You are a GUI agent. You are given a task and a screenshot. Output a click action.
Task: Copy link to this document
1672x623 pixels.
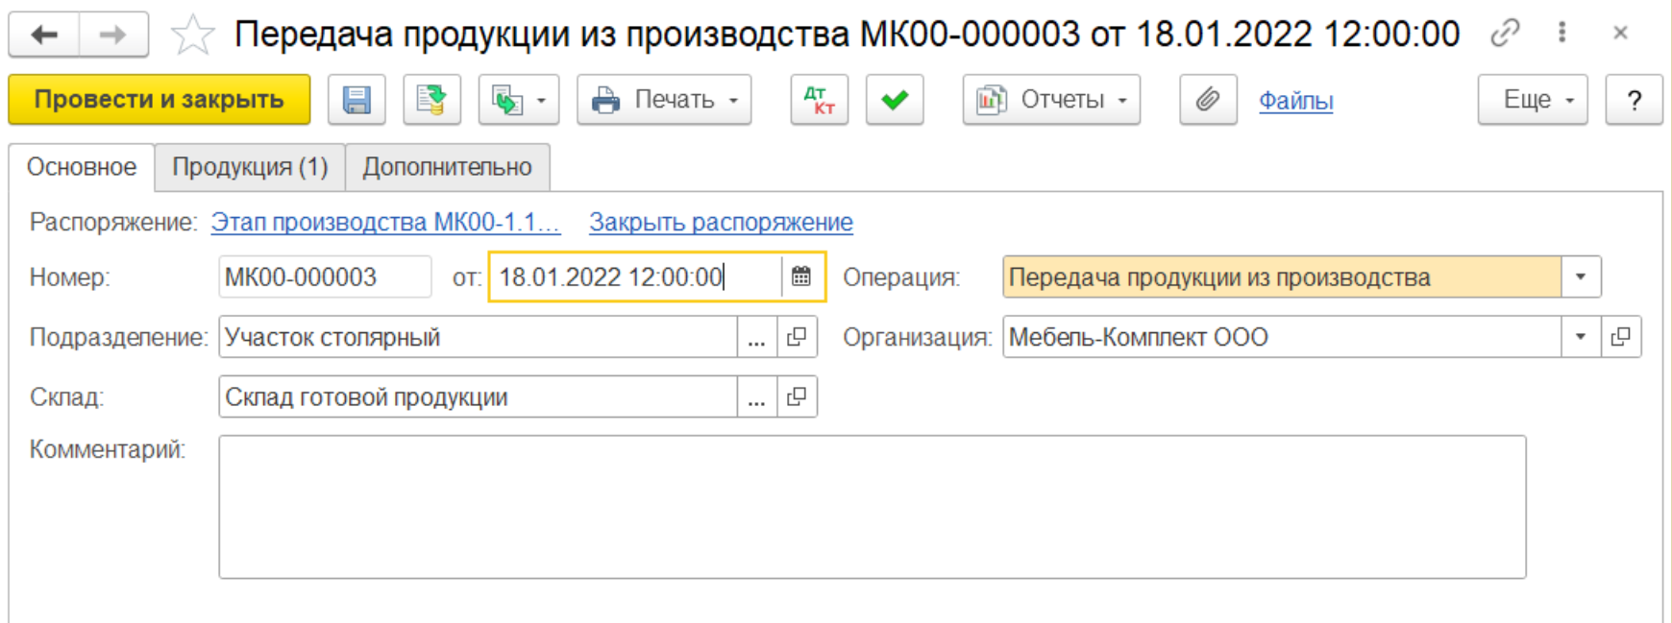[x=1505, y=34]
